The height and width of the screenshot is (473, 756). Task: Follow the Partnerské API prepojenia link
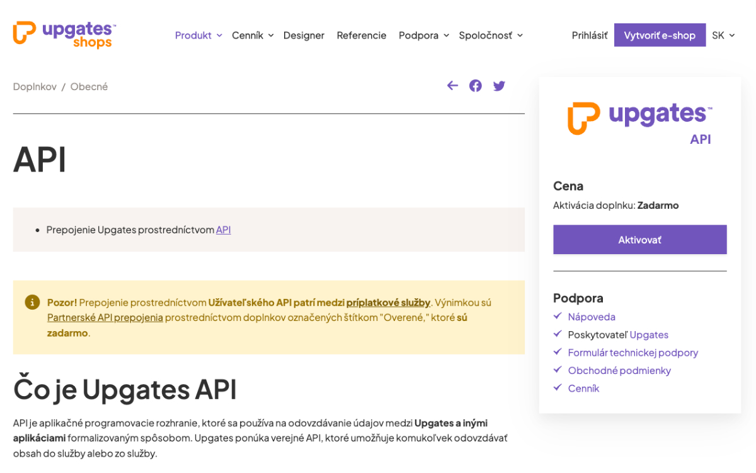105,317
